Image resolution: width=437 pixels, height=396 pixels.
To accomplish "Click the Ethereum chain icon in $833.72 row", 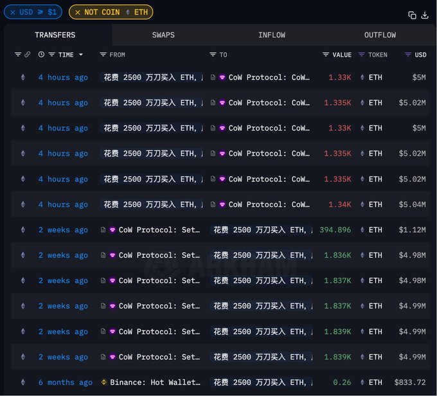I will coord(23,382).
